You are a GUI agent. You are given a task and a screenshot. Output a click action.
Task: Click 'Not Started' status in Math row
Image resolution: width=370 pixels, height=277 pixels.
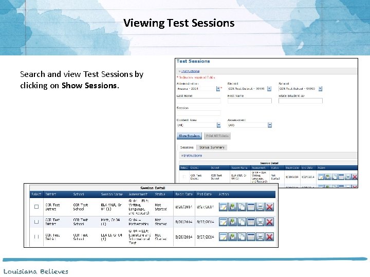click(161, 222)
